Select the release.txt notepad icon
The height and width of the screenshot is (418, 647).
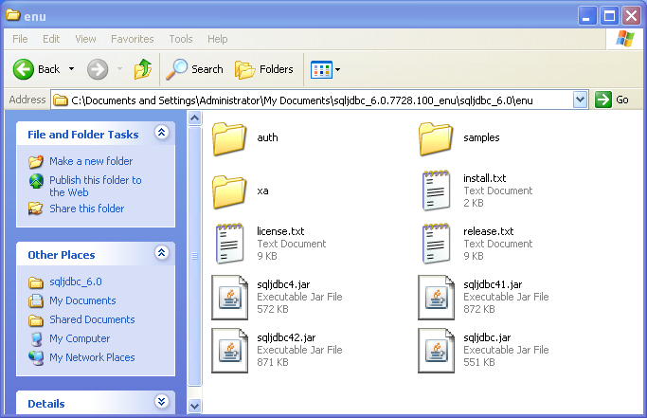pos(436,244)
